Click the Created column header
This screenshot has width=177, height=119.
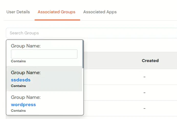click(150, 61)
